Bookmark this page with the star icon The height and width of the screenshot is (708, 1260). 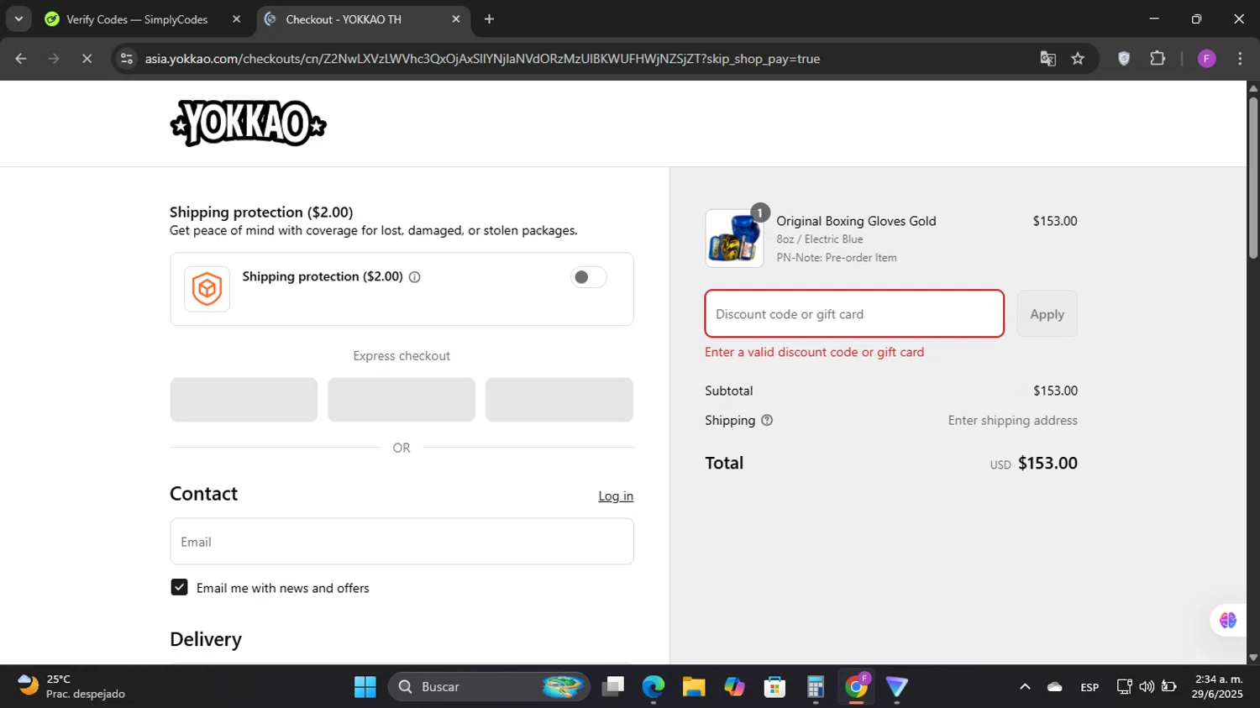1078,59
